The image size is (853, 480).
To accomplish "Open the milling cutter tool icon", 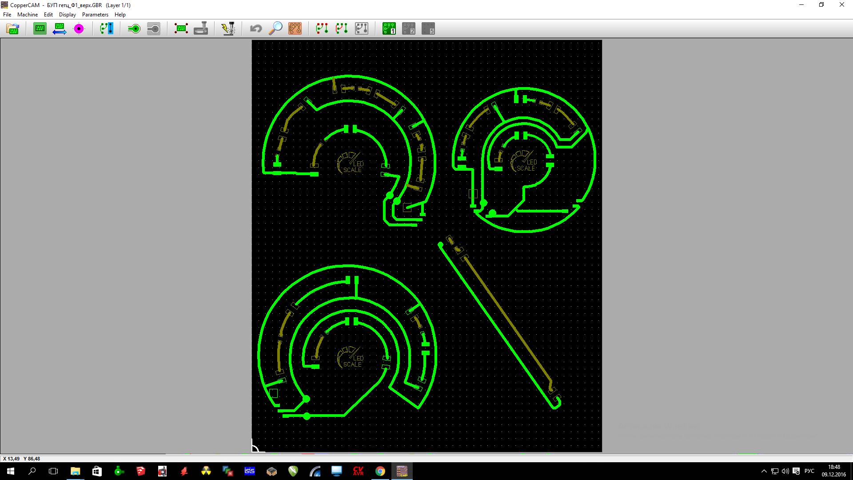I will (201, 29).
